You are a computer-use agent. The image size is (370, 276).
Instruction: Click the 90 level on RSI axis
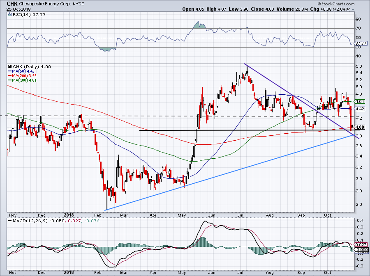coord(358,19)
